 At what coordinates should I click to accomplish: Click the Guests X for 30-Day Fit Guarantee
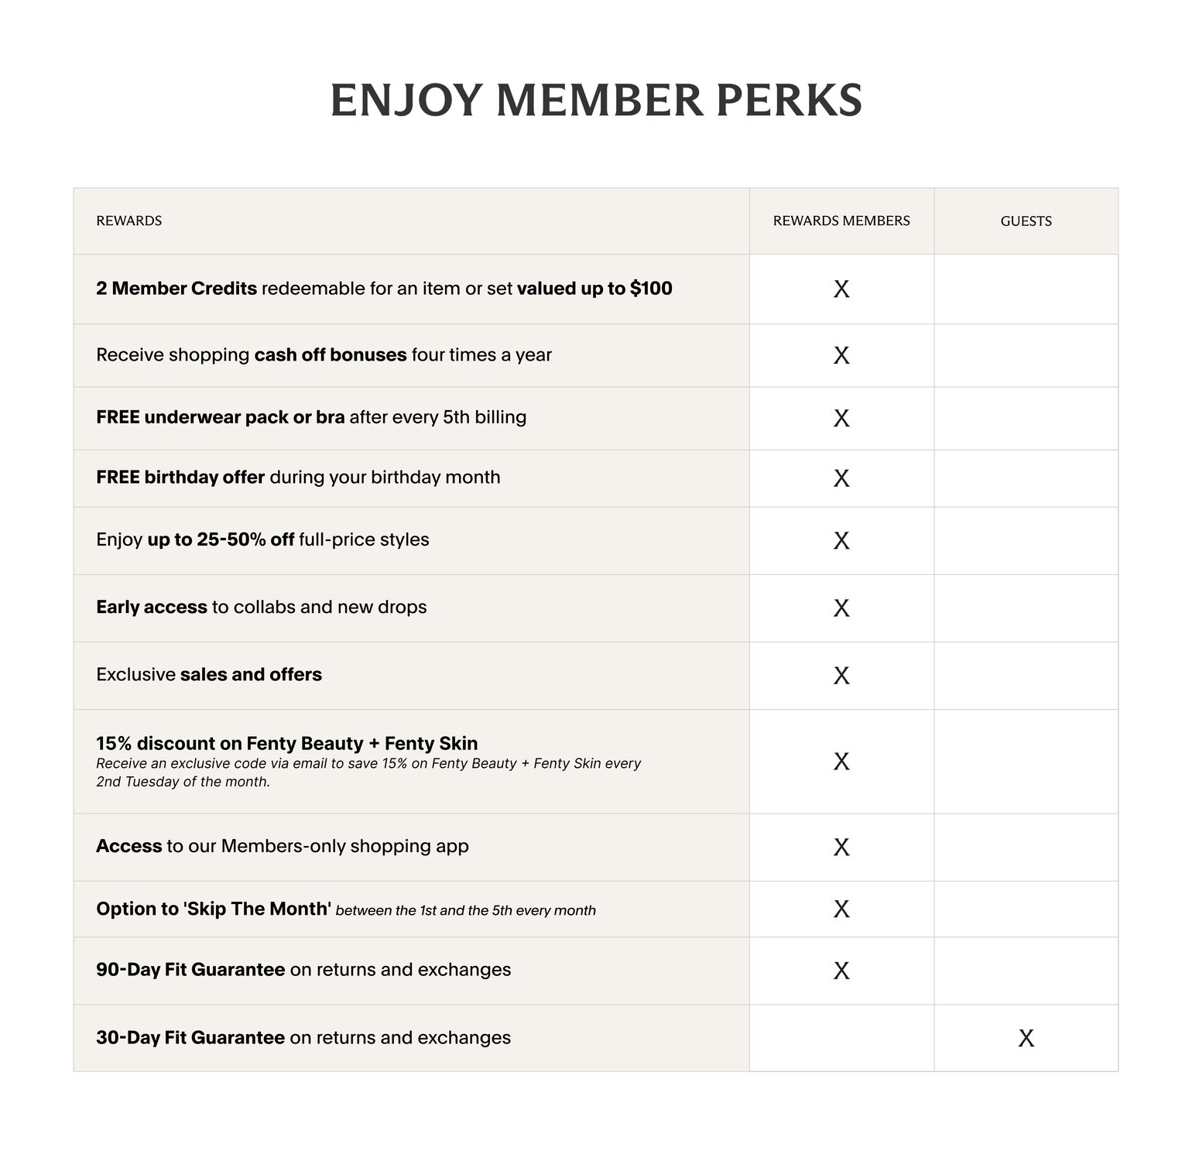(1026, 1038)
